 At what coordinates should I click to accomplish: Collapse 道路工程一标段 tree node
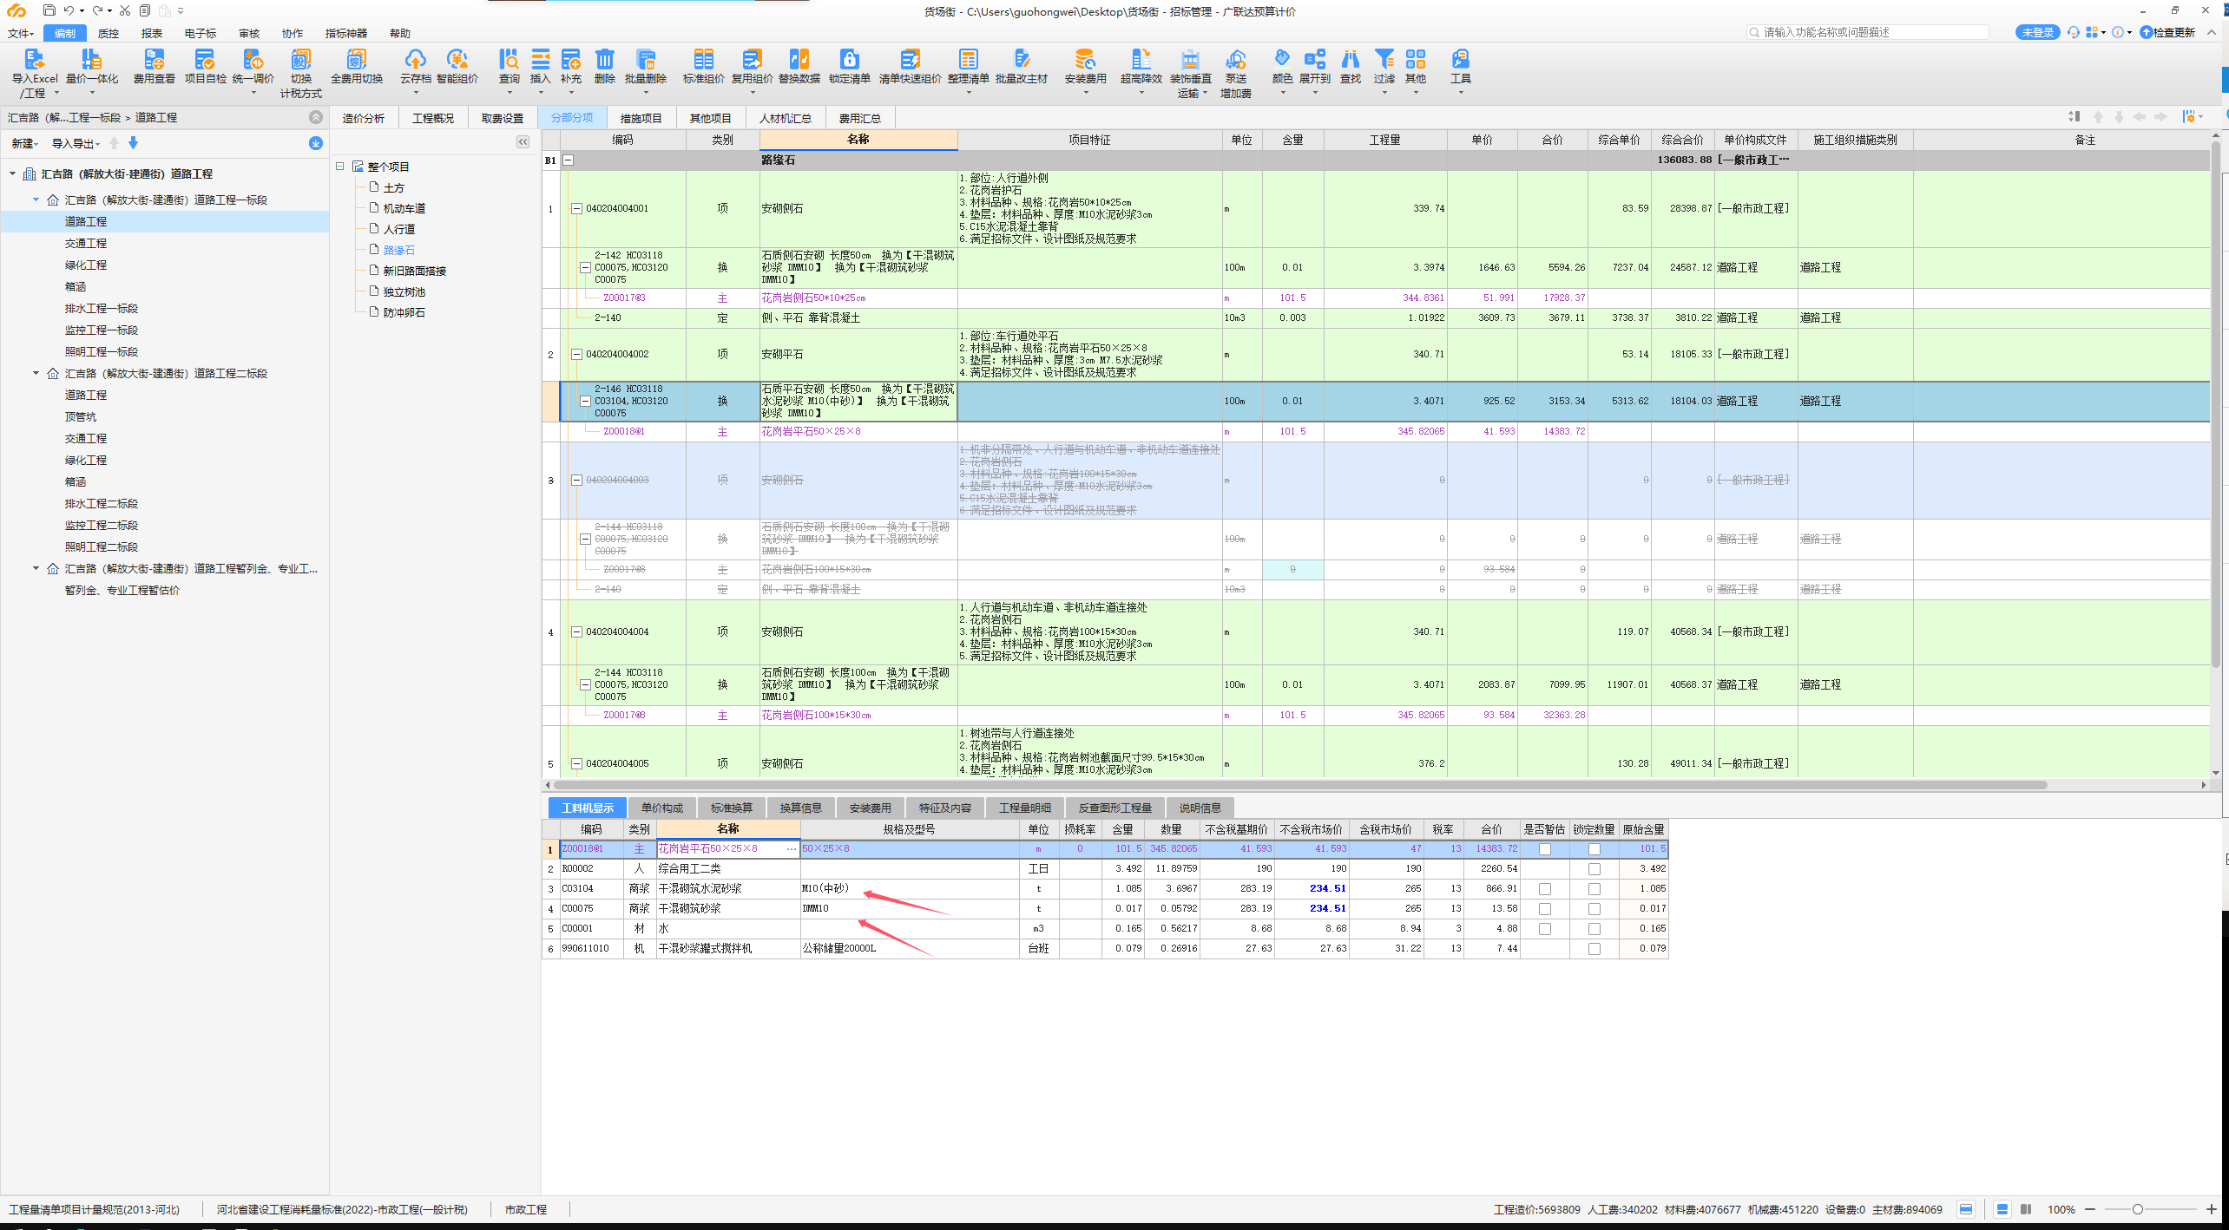pos(36,200)
